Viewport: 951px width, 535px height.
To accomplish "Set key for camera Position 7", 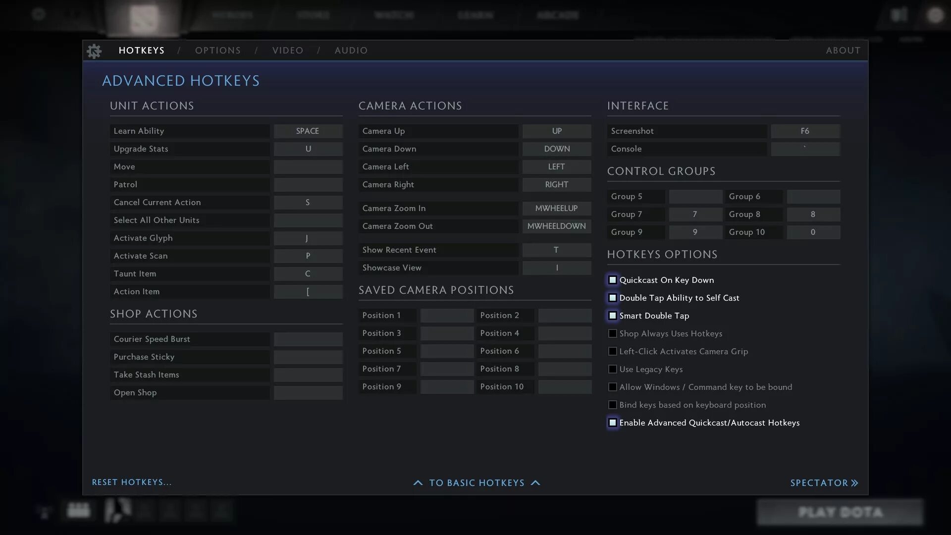I will click(447, 369).
